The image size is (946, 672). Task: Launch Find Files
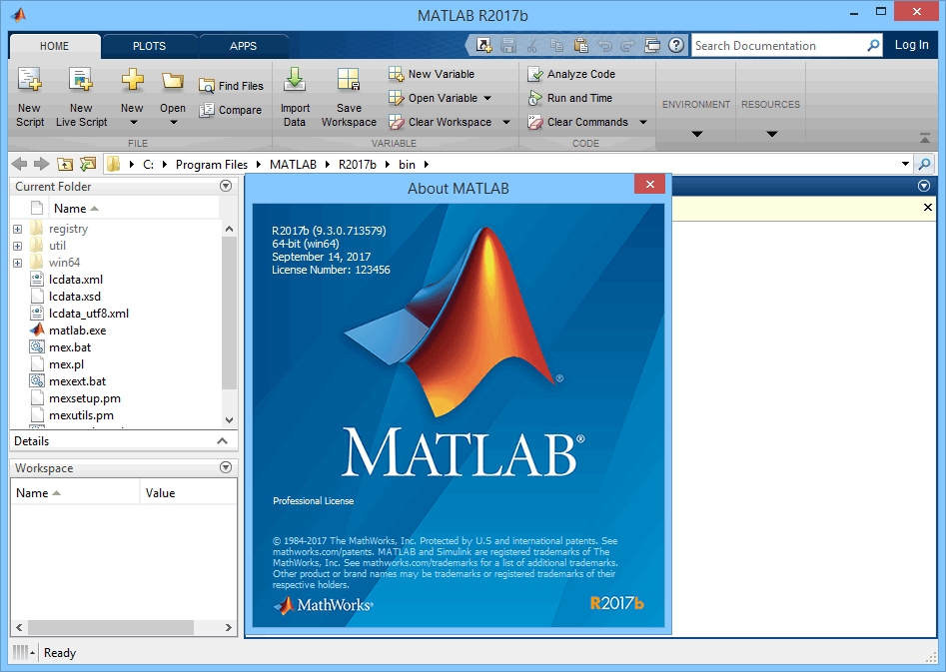(231, 86)
